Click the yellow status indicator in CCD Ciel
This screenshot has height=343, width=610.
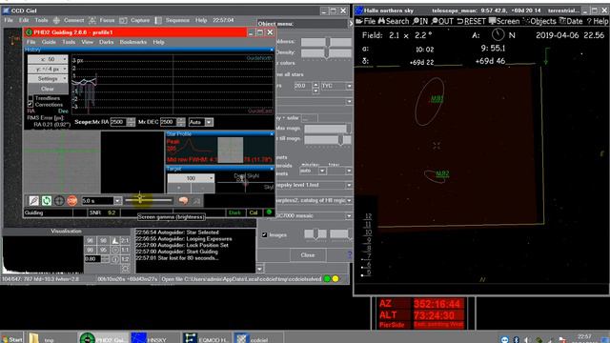pos(335,278)
